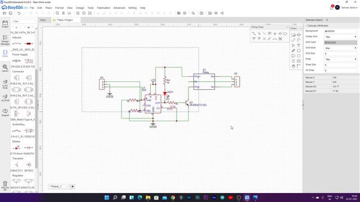
Task: Open the Fabrication menu
Action: pos(103,8)
